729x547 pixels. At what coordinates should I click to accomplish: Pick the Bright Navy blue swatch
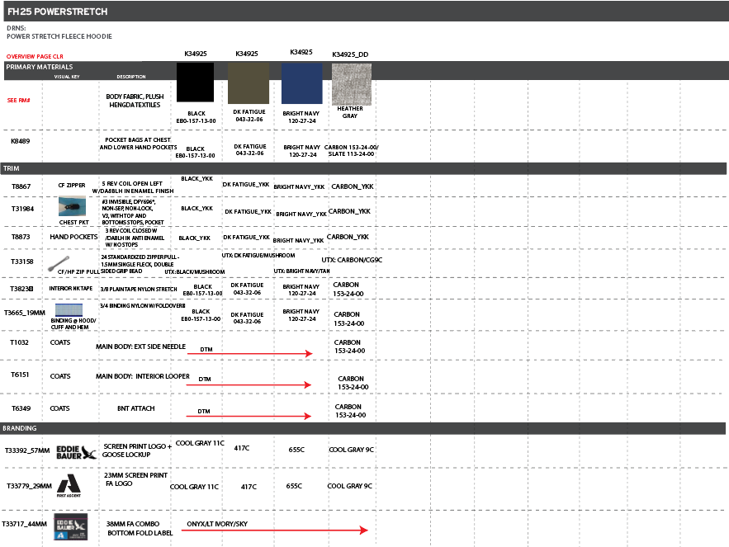pyautogui.click(x=301, y=83)
